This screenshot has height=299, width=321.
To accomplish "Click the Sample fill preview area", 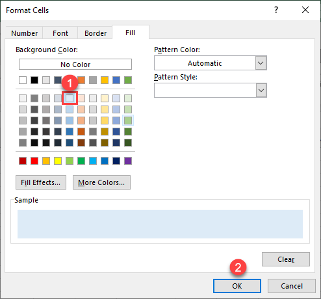I will (x=160, y=224).
